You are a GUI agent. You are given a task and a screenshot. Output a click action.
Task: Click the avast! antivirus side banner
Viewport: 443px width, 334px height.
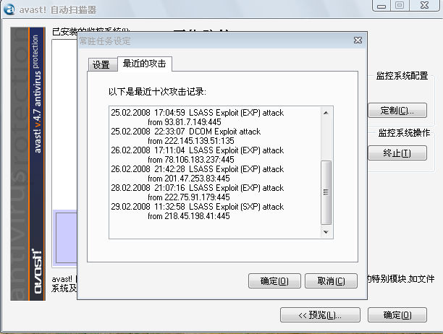(28, 163)
